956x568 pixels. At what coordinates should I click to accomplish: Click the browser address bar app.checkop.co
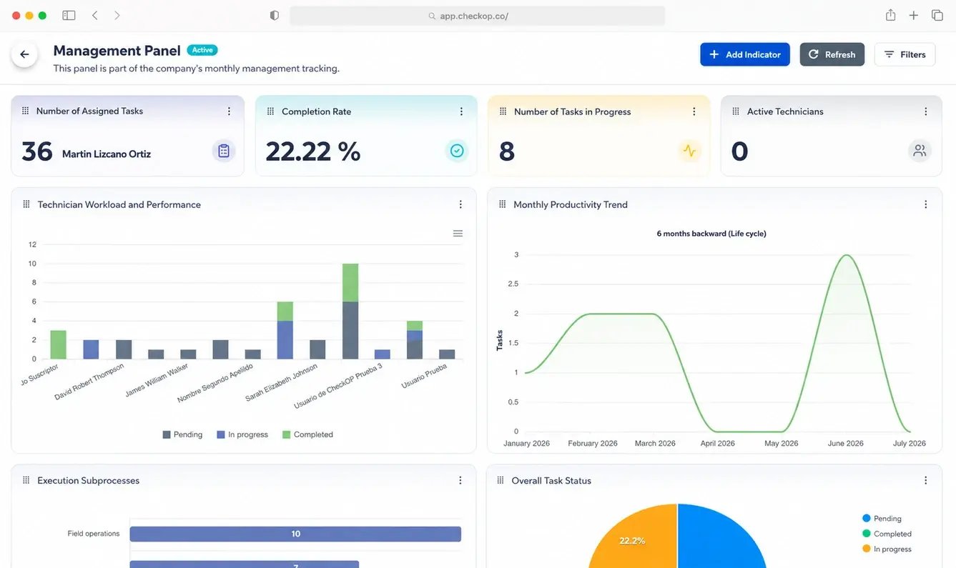(478, 16)
